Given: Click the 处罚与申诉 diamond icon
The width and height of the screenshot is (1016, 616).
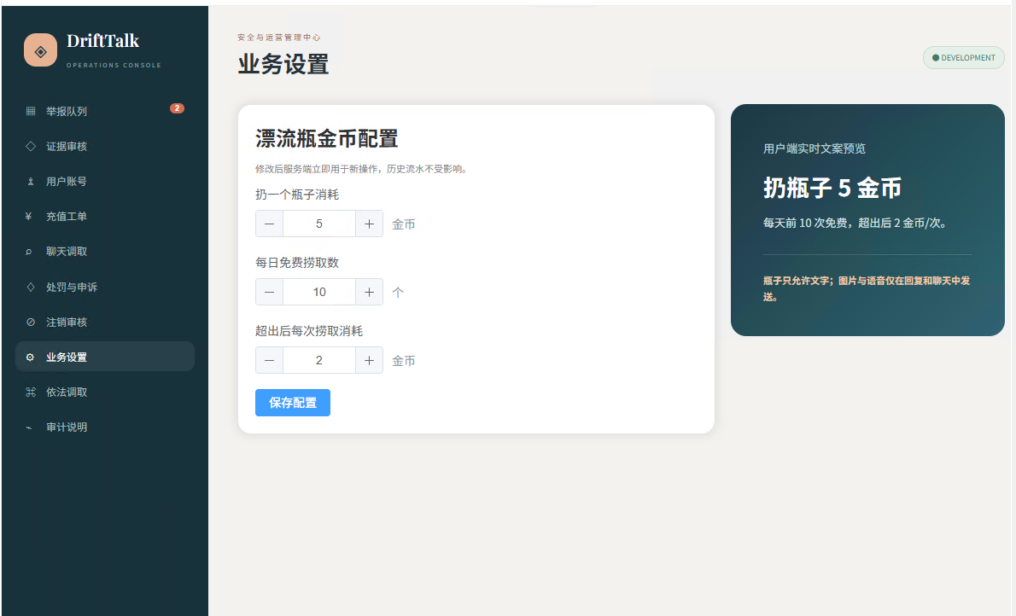Looking at the screenshot, I should (31, 287).
